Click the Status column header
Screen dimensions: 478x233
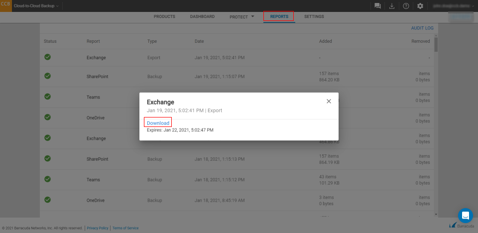[50, 41]
